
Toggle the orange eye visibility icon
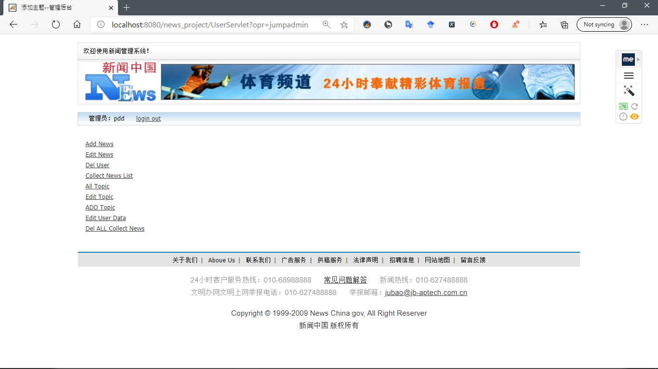click(x=634, y=117)
